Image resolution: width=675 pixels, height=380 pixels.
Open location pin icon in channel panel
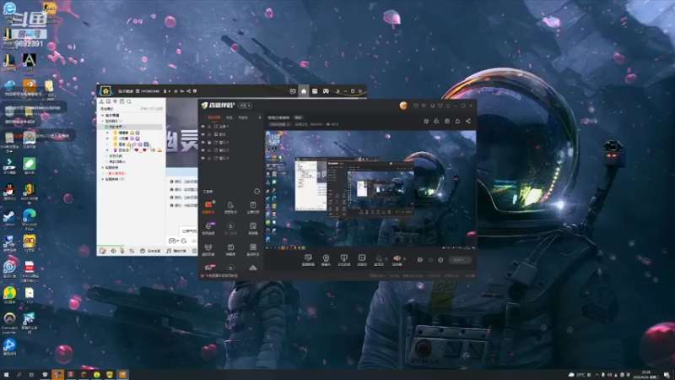coord(115,101)
